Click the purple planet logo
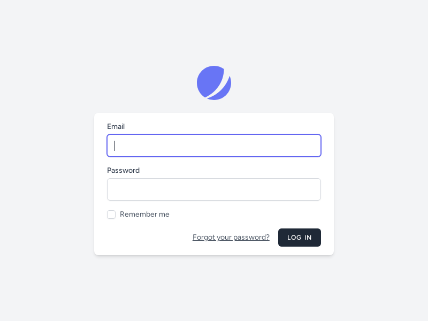The width and height of the screenshot is (428, 321). coord(214,83)
